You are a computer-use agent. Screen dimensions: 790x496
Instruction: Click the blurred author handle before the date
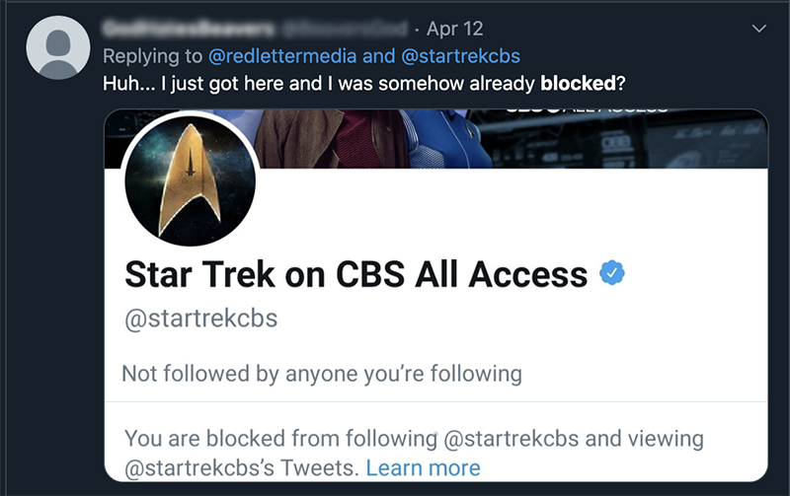pos(345,29)
